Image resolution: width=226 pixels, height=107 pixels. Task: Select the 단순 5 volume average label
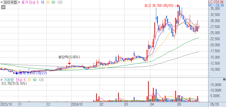pos(21,80)
